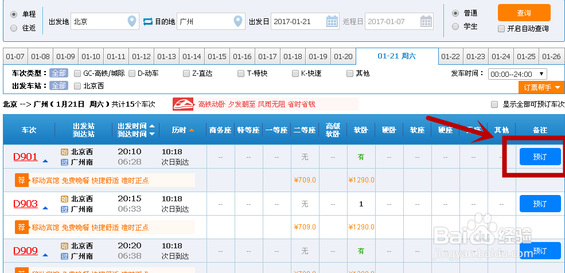Screen dimensions: 565x273
Task: Check the GC-高铁/城际 train type filter
Action: point(78,73)
